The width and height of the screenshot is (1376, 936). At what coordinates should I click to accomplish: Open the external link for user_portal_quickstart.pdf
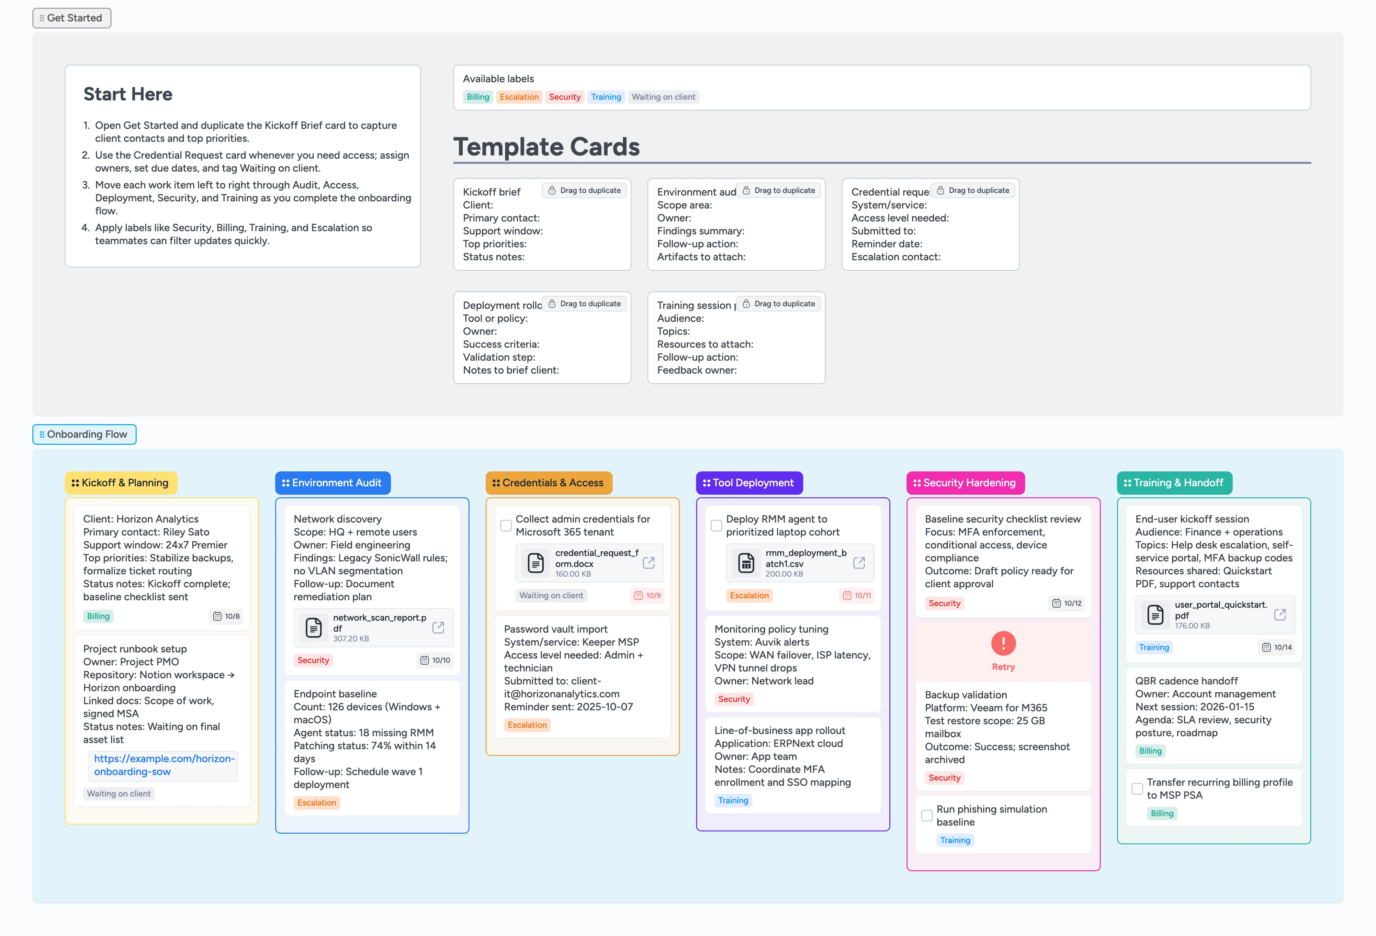click(x=1281, y=615)
